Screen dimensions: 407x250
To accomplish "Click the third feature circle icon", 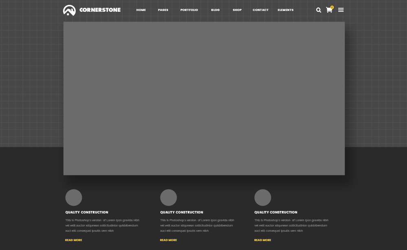I will (x=263, y=198).
